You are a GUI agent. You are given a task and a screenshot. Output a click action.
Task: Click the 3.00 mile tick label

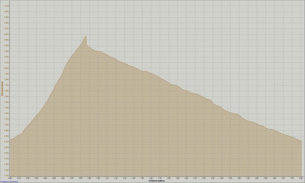[x=274, y=178]
